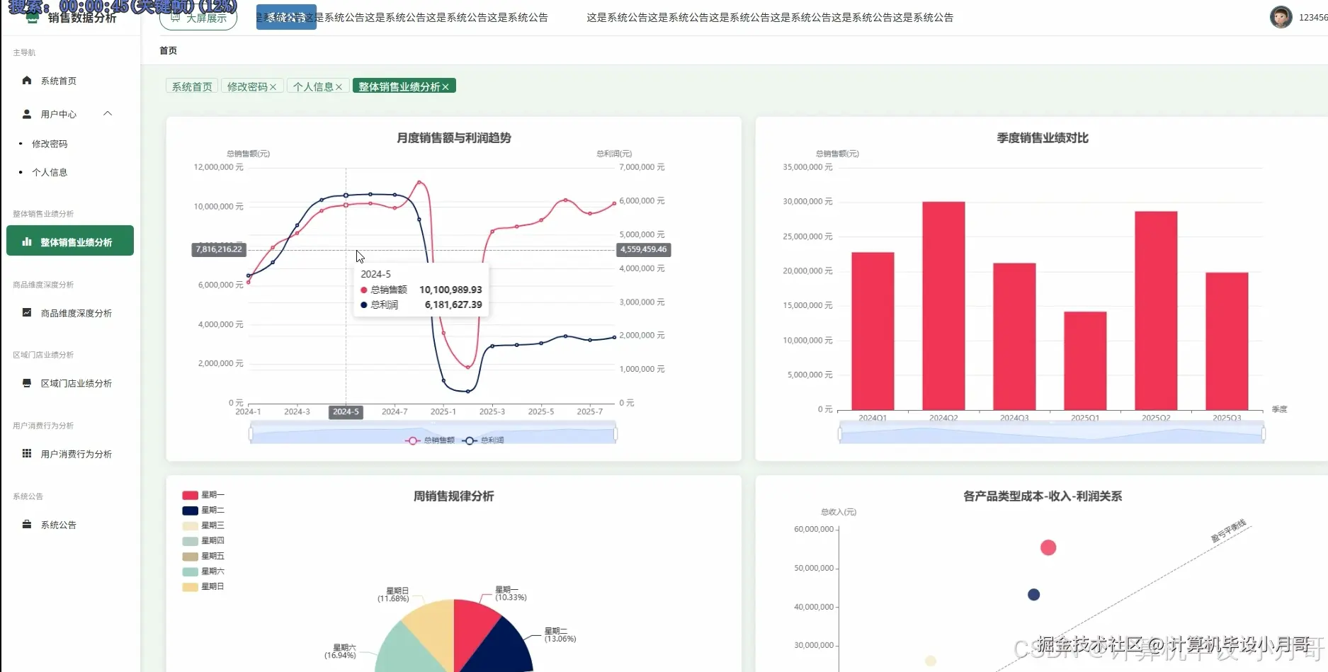The image size is (1328, 672).
Task: Go to 区域门店业绩分析 page
Action: click(x=76, y=383)
